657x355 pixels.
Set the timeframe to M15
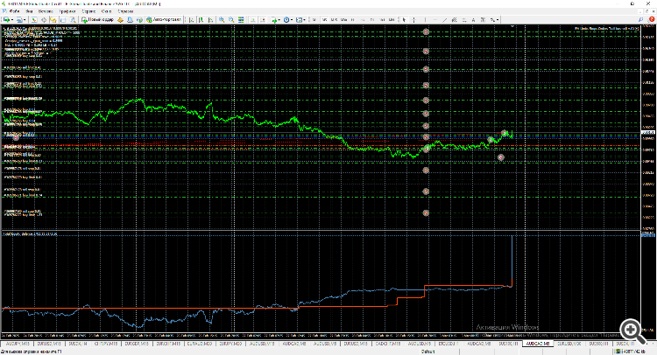334,19
